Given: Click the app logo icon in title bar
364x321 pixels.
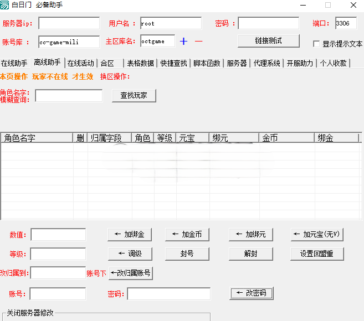Looking at the screenshot, I should pyautogui.click(x=4, y=5).
